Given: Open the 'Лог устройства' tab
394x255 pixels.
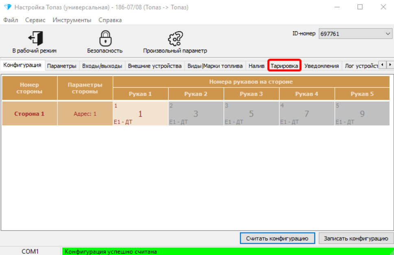Looking at the screenshot, I should click(361, 66).
